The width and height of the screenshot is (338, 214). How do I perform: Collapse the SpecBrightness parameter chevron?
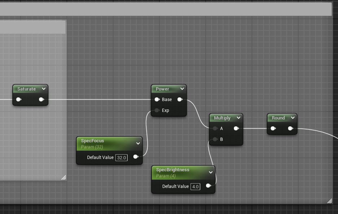[211, 172]
